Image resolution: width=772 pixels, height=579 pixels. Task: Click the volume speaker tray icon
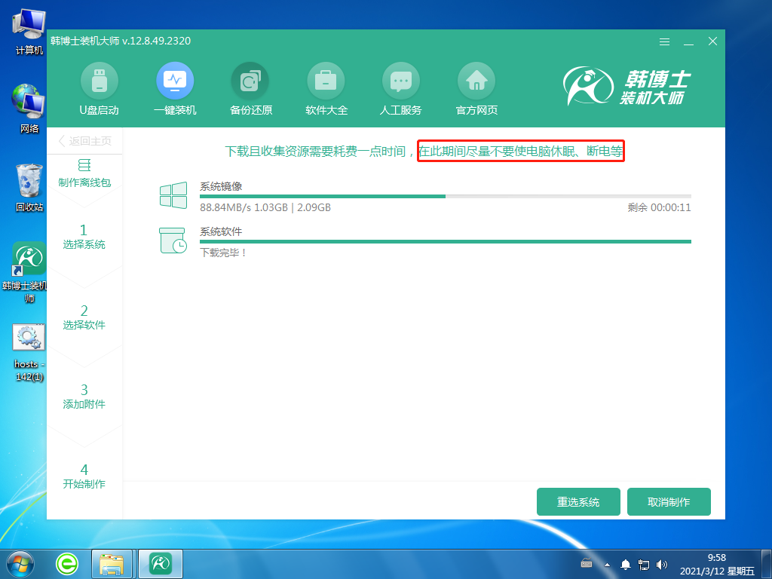(x=662, y=564)
